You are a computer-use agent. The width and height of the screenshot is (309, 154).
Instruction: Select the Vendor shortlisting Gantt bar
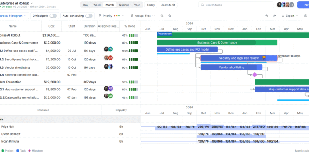[x=232, y=67]
